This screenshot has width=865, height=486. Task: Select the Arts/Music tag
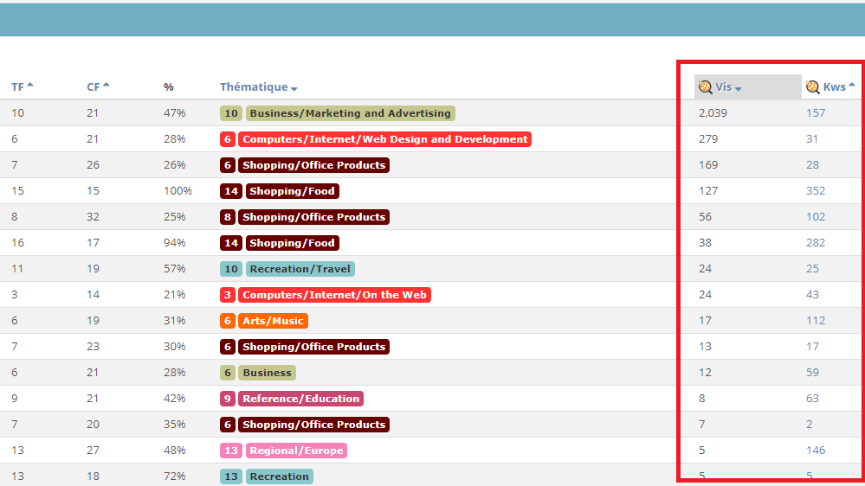pos(273,321)
